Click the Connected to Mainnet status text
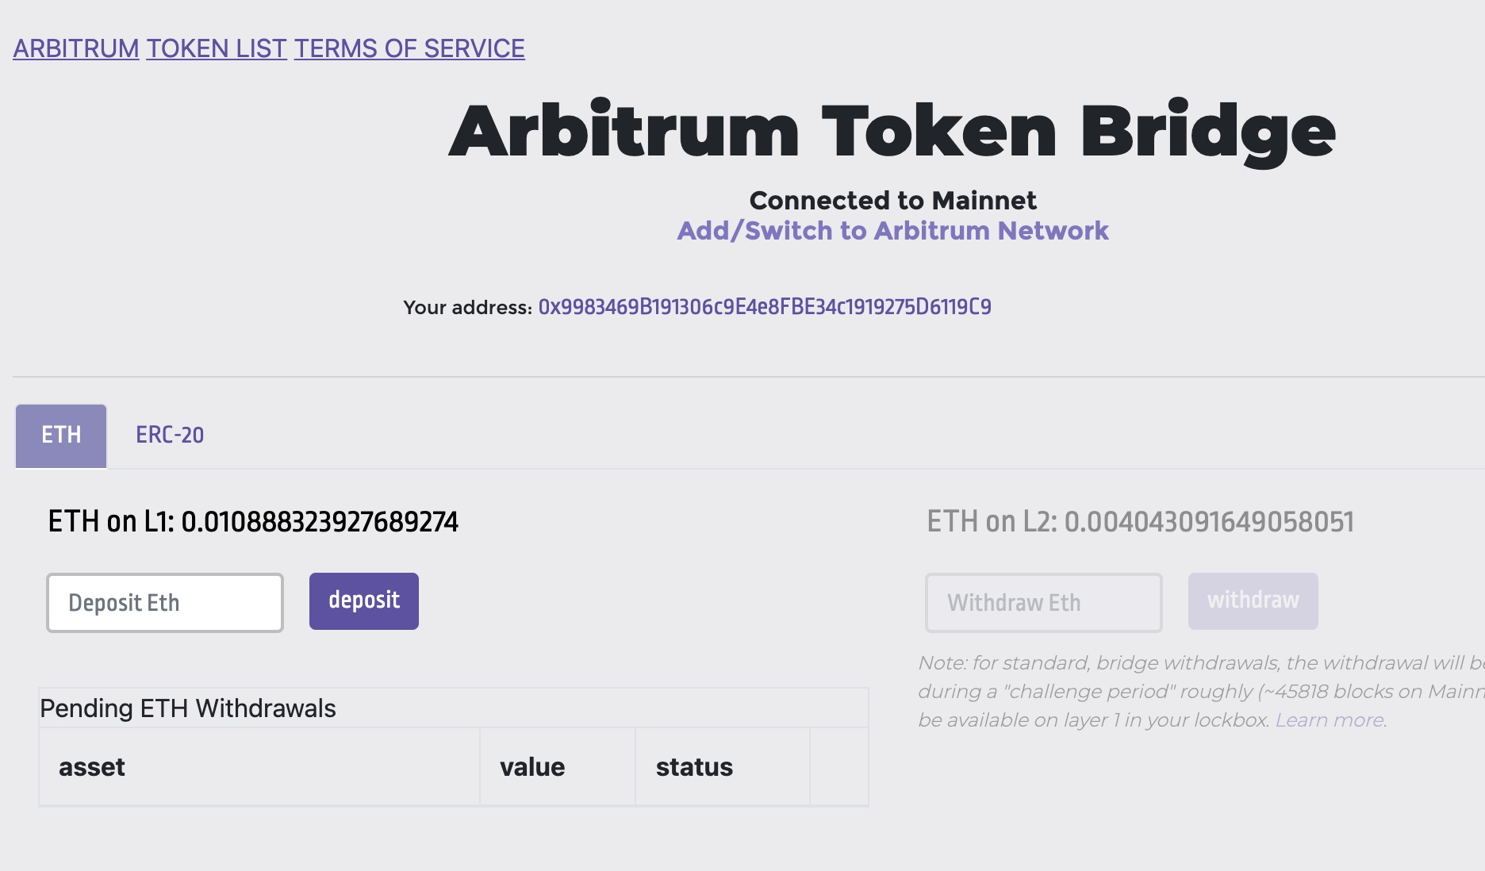This screenshot has width=1485, height=871. 892,201
